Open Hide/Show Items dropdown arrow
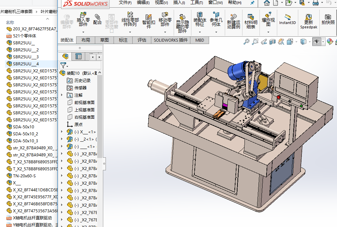 (323, 42)
